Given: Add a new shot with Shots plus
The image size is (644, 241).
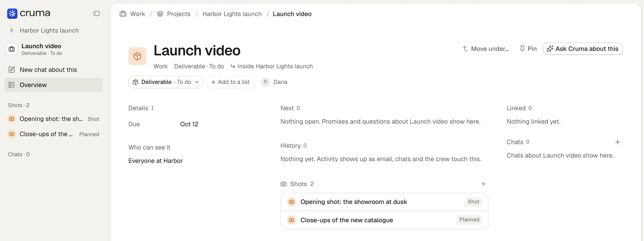Looking at the screenshot, I should (x=483, y=184).
